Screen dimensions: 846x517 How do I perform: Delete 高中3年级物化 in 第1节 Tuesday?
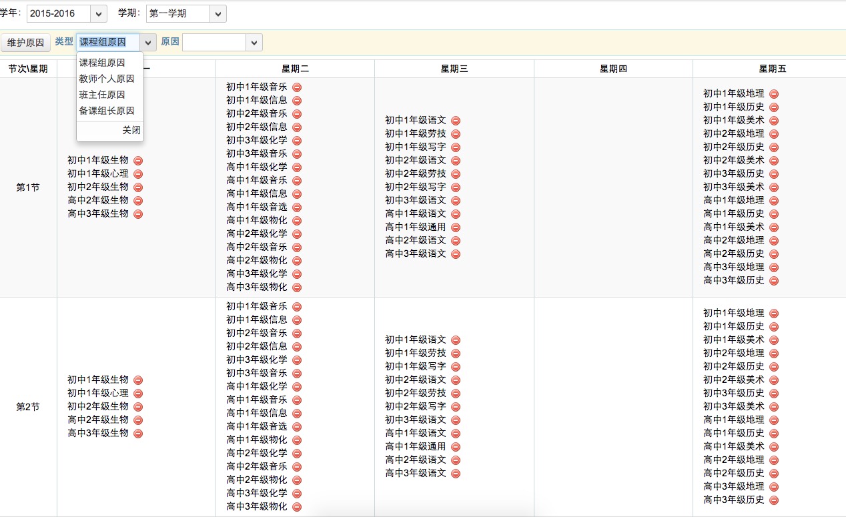(x=297, y=288)
